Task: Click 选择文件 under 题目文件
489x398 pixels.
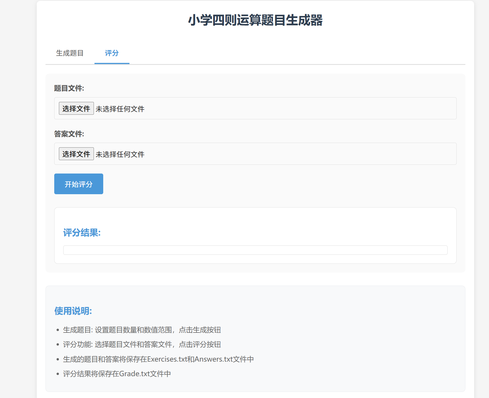Action: click(76, 108)
